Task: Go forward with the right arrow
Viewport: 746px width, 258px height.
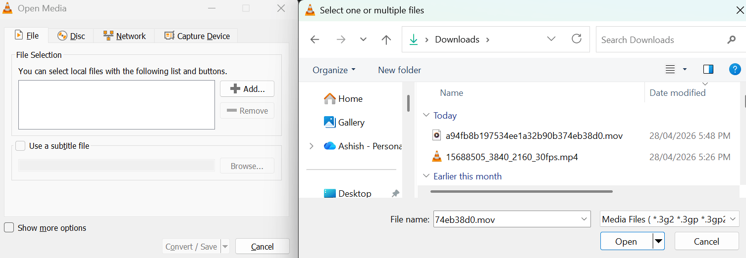Action: tap(341, 40)
